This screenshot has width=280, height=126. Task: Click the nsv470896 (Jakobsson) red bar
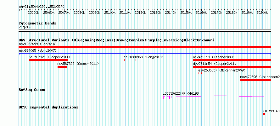click(x=256, y=80)
